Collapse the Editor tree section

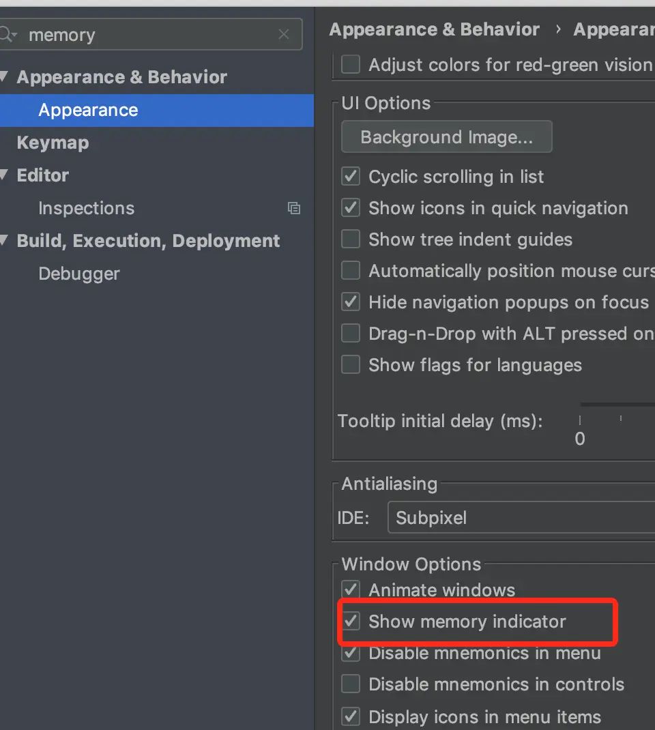pos(4,175)
